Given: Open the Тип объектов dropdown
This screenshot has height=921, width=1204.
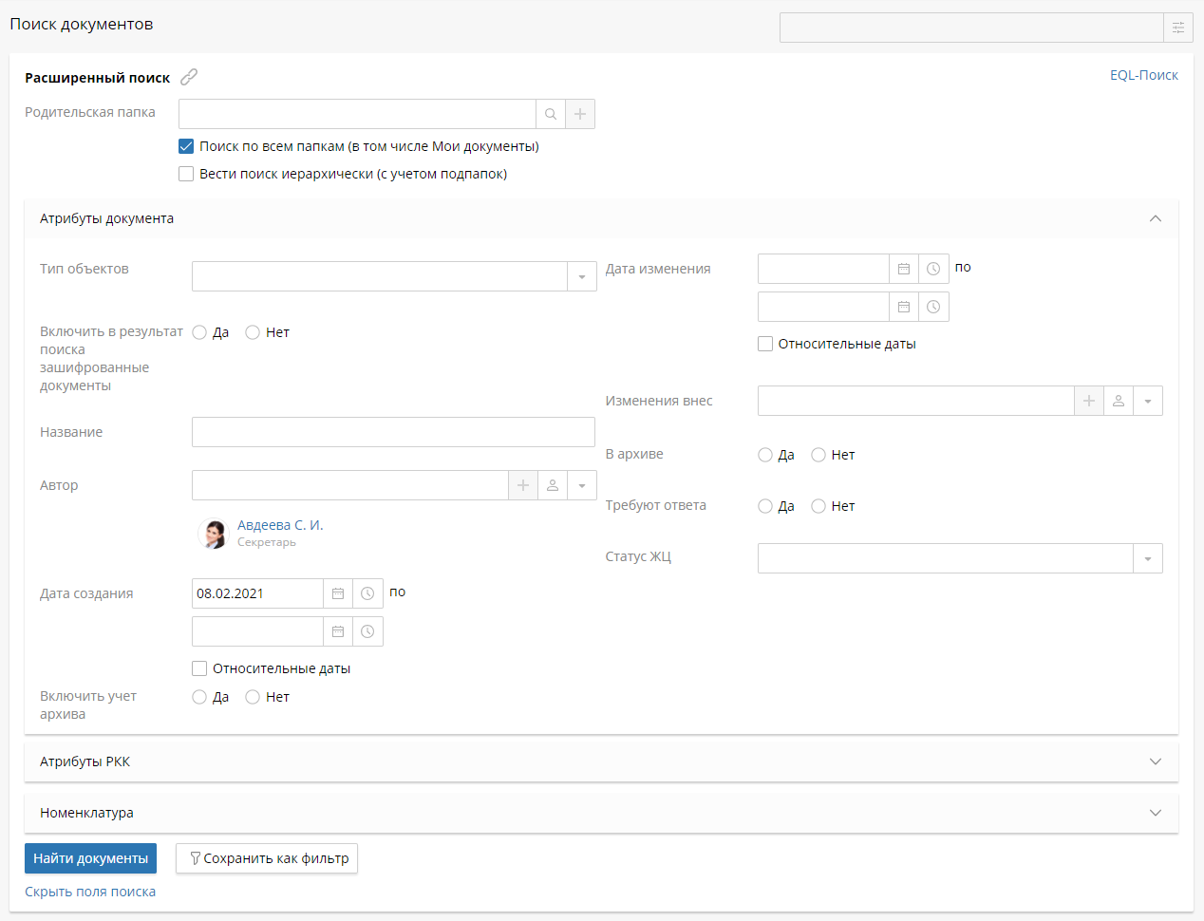Looking at the screenshot, I should (x=582, y=276).
